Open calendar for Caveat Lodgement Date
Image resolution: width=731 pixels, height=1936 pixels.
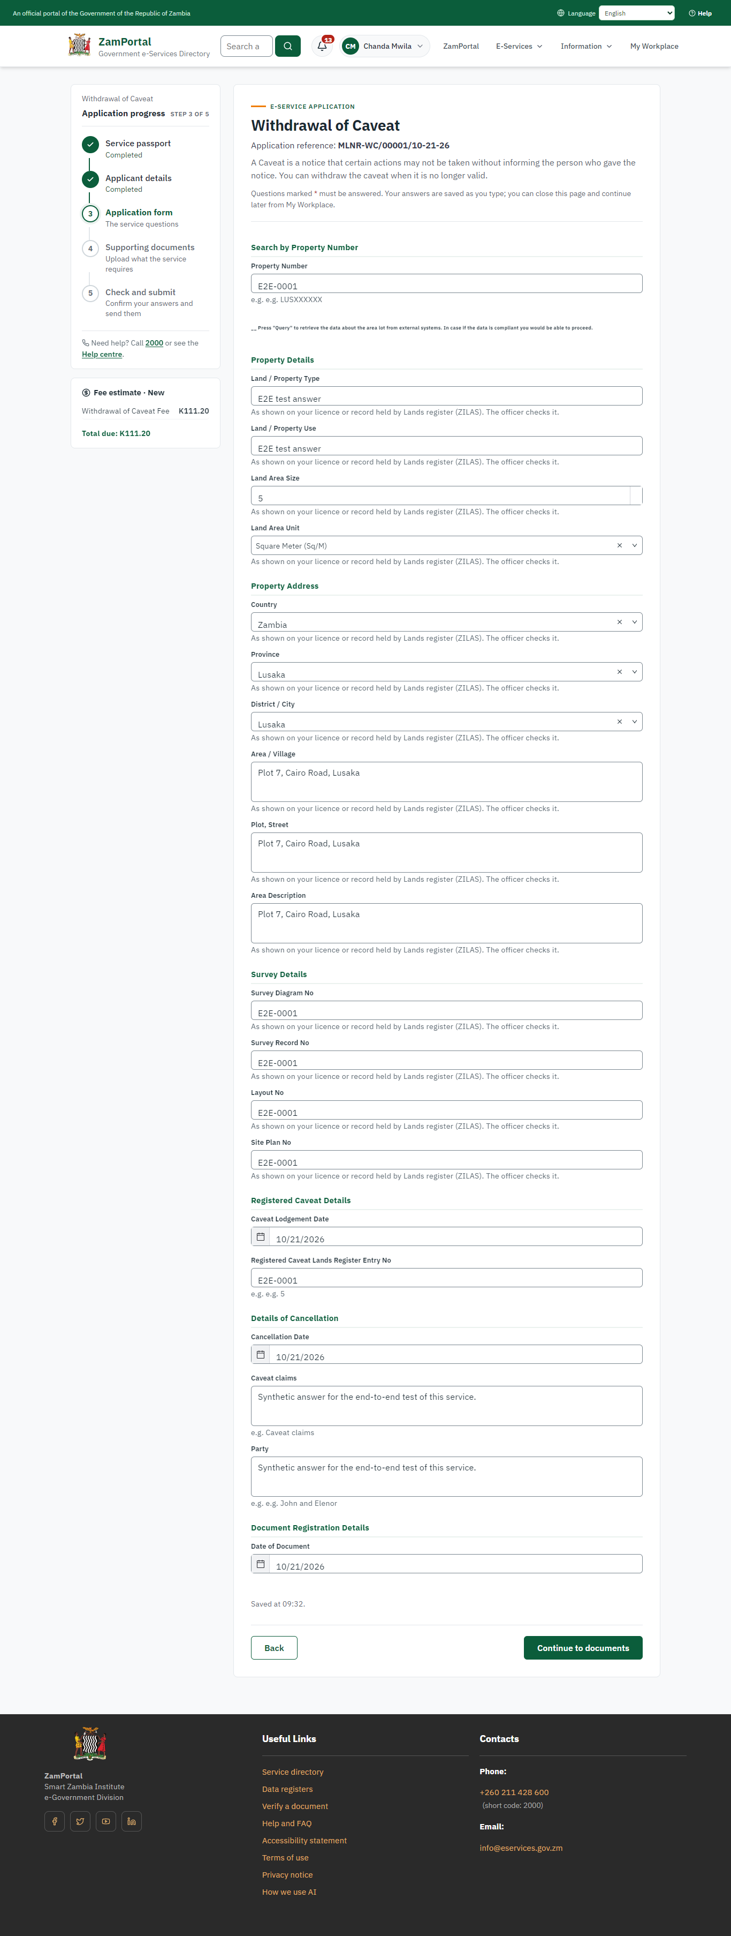click(x=261, y=1236)
